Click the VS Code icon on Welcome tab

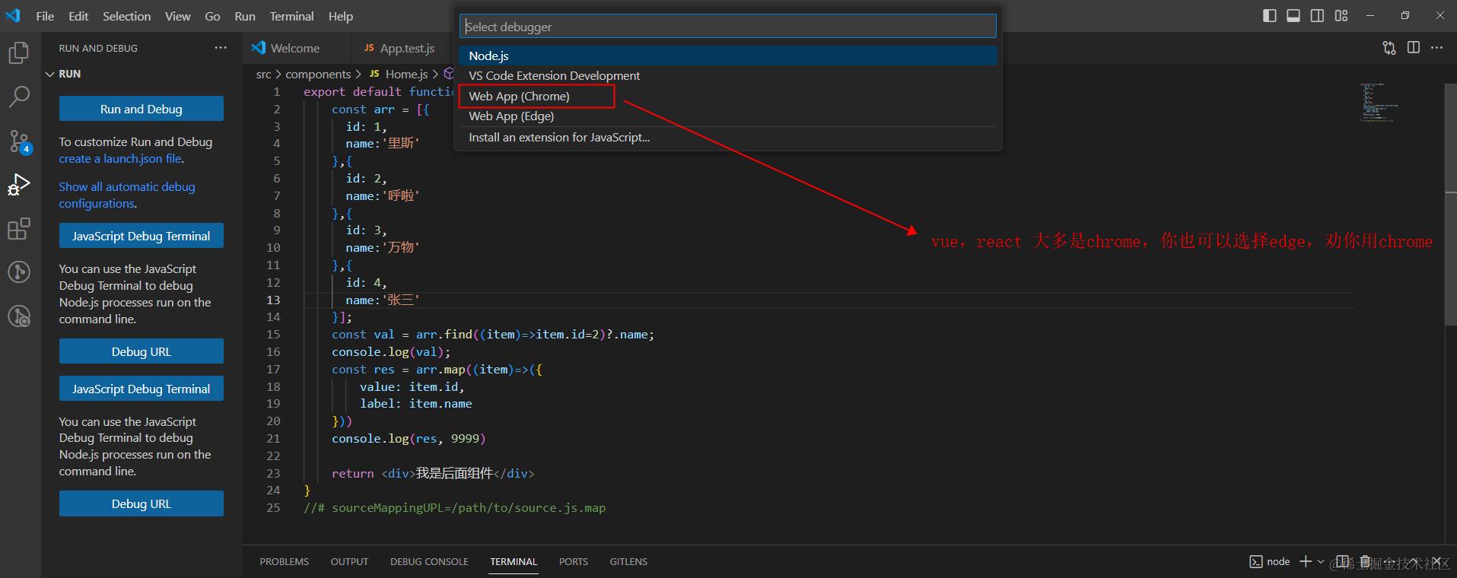coord(259,47)
